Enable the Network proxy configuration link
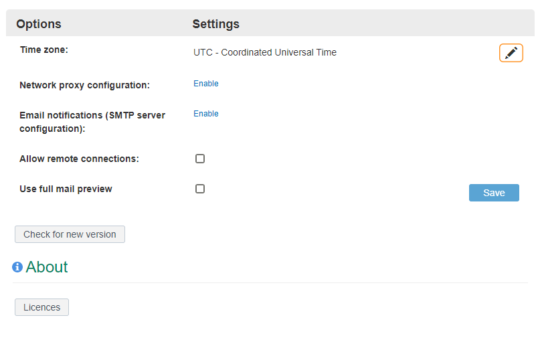Screen dimensions: 540x338 206,84
